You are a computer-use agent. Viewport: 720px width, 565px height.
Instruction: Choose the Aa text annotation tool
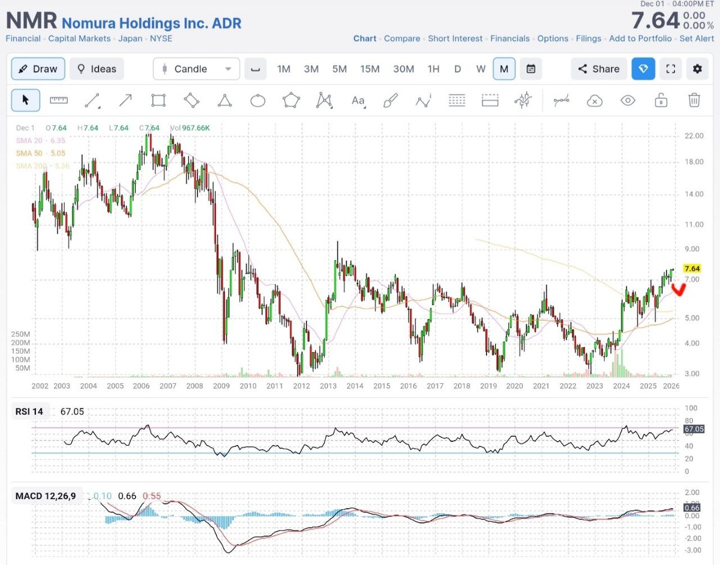point(358,101)
